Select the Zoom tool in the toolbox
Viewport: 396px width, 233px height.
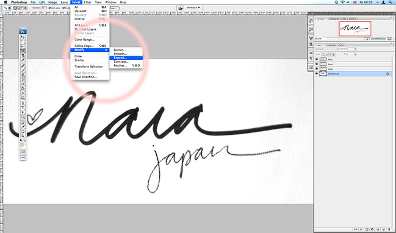pos(23,137)
